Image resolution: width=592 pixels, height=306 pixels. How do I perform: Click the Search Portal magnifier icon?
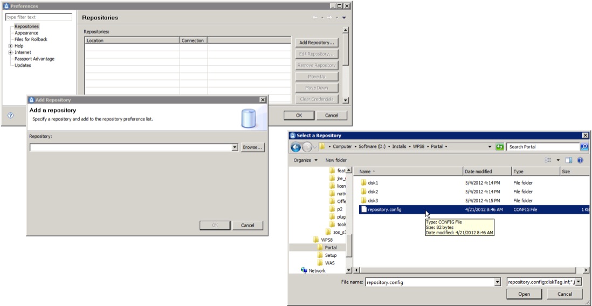(584, 147)
